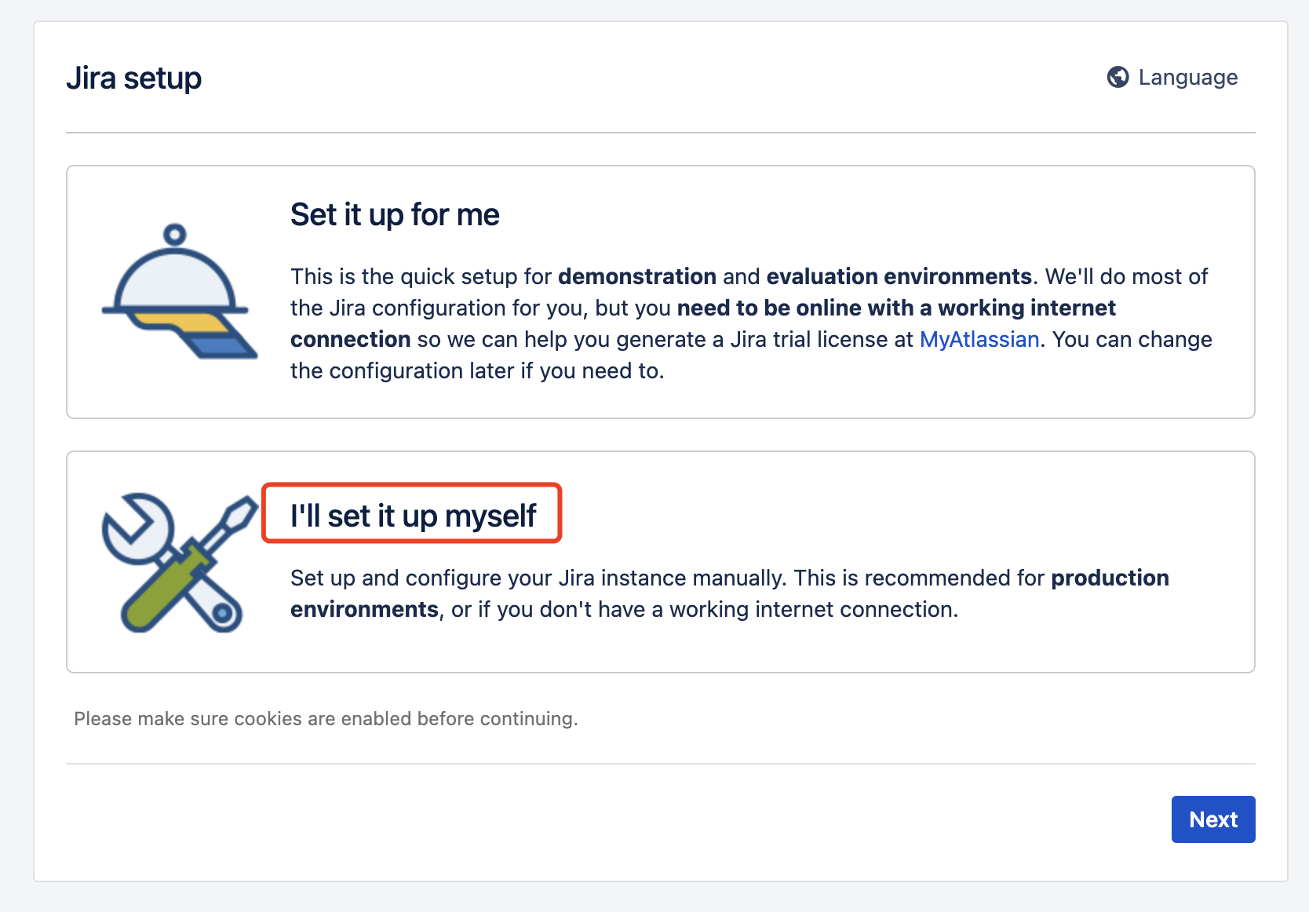This screenshot has height=912, width=1309.
Task: Choose "I'll set it up myself" heading
Action: pyautogui.click(x=413, y=516)
